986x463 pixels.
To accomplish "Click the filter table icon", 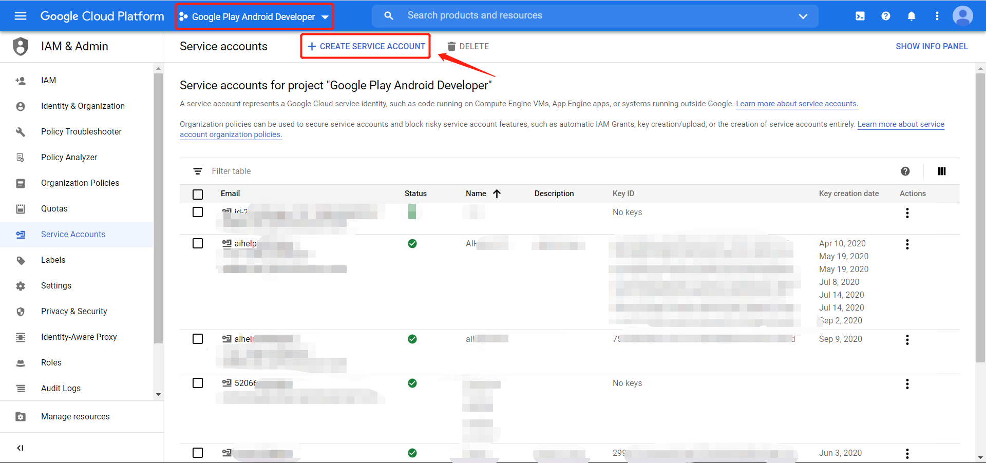I will (x=198, y=171).
